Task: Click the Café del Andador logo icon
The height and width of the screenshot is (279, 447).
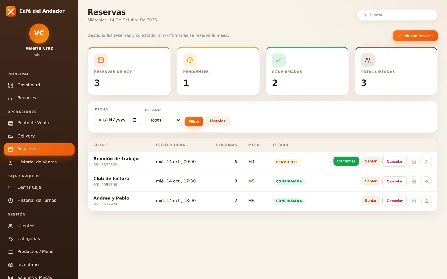Action: pos(11,11)
